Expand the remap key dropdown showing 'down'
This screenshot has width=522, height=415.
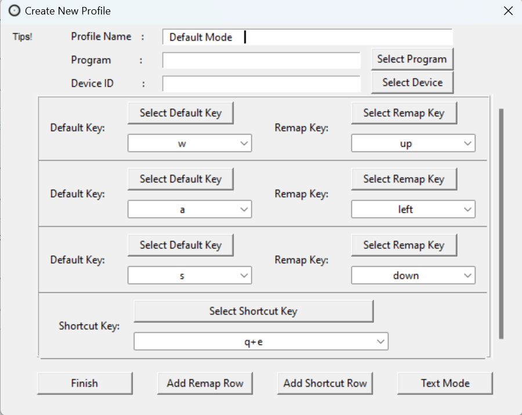tap(413, 276)
